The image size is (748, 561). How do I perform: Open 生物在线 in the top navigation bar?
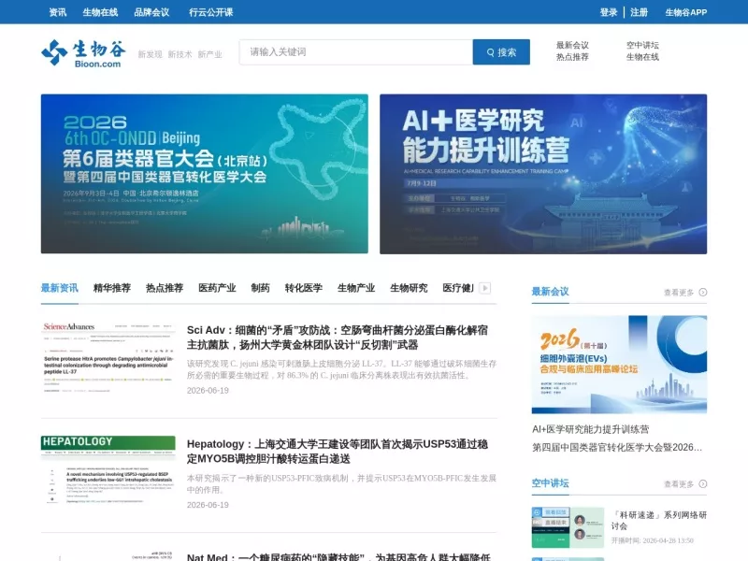coord(100,12)
